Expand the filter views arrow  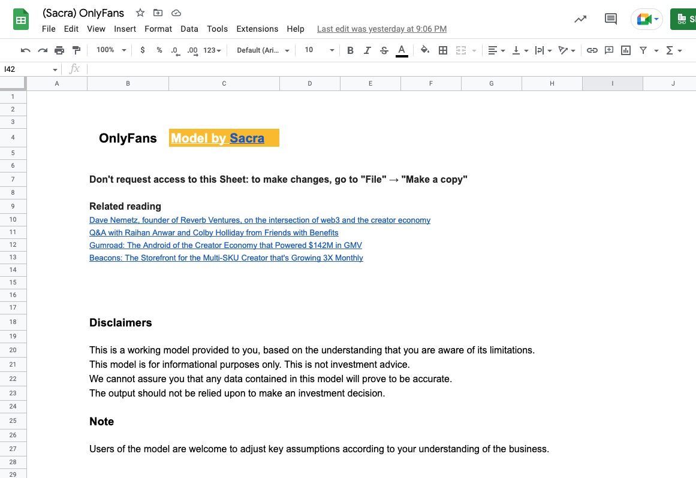[656, 50]
